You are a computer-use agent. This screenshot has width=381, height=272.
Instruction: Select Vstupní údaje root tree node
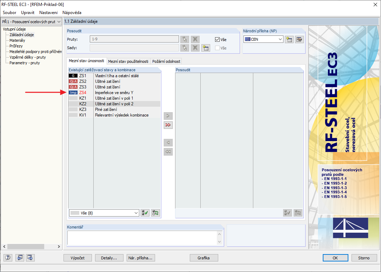(14, 29)
